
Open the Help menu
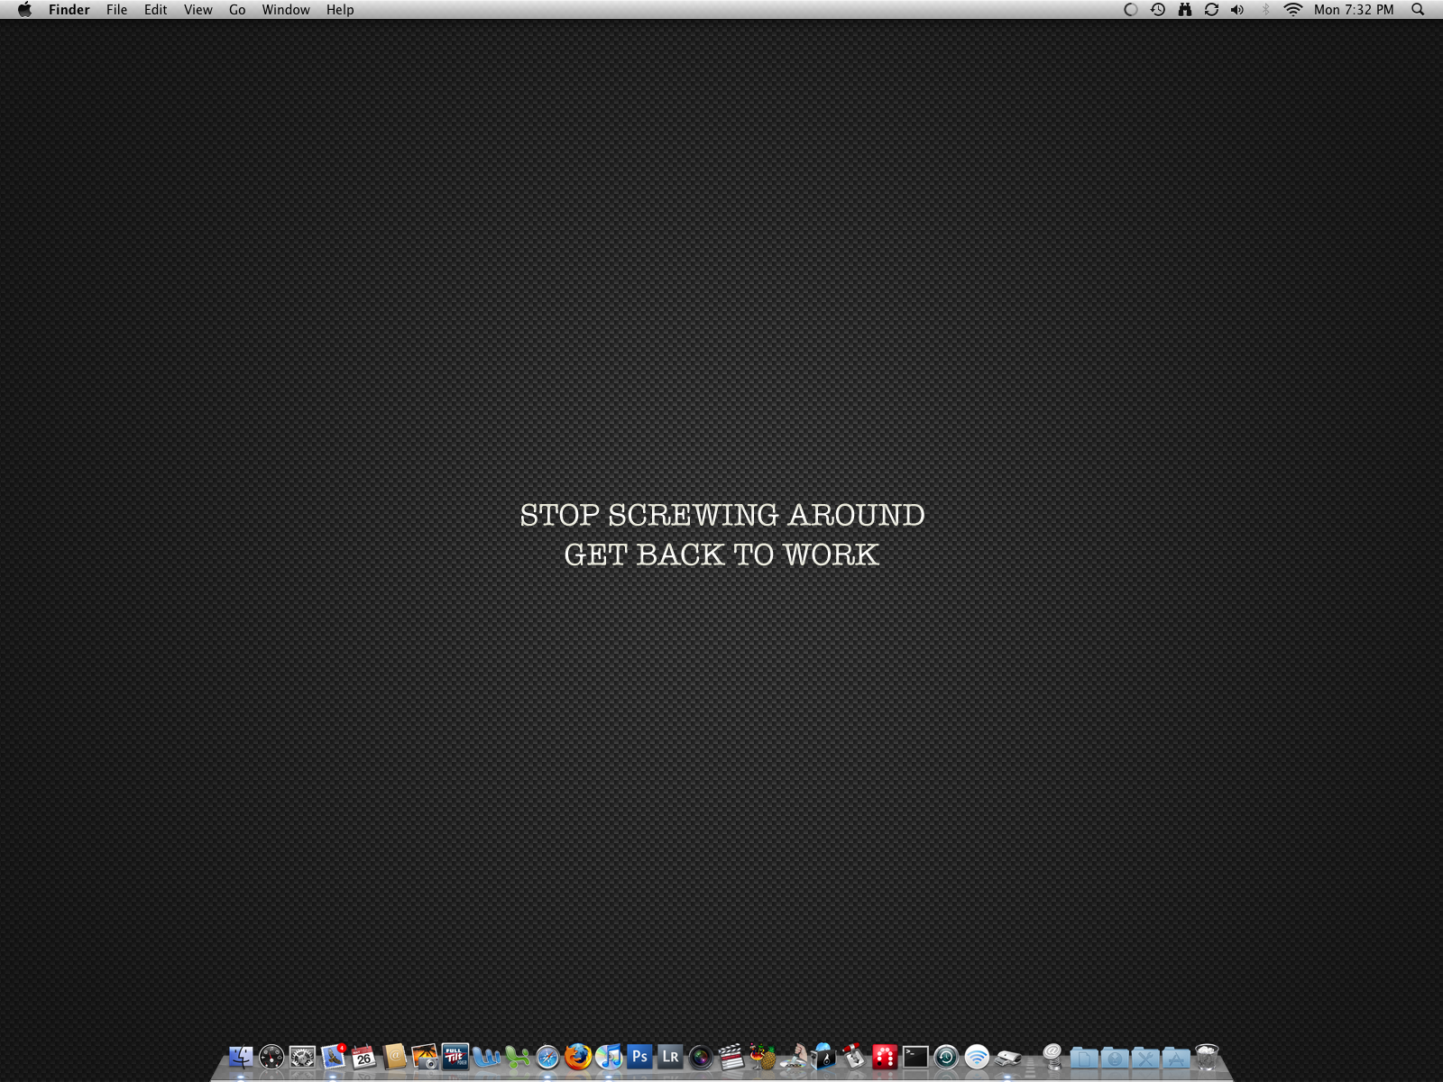point(340,10)
